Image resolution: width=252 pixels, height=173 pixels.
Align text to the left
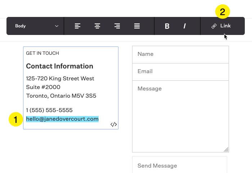click(x=77, y=26)
